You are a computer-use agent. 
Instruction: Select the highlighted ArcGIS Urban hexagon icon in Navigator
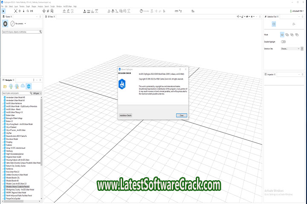[29, 86]
